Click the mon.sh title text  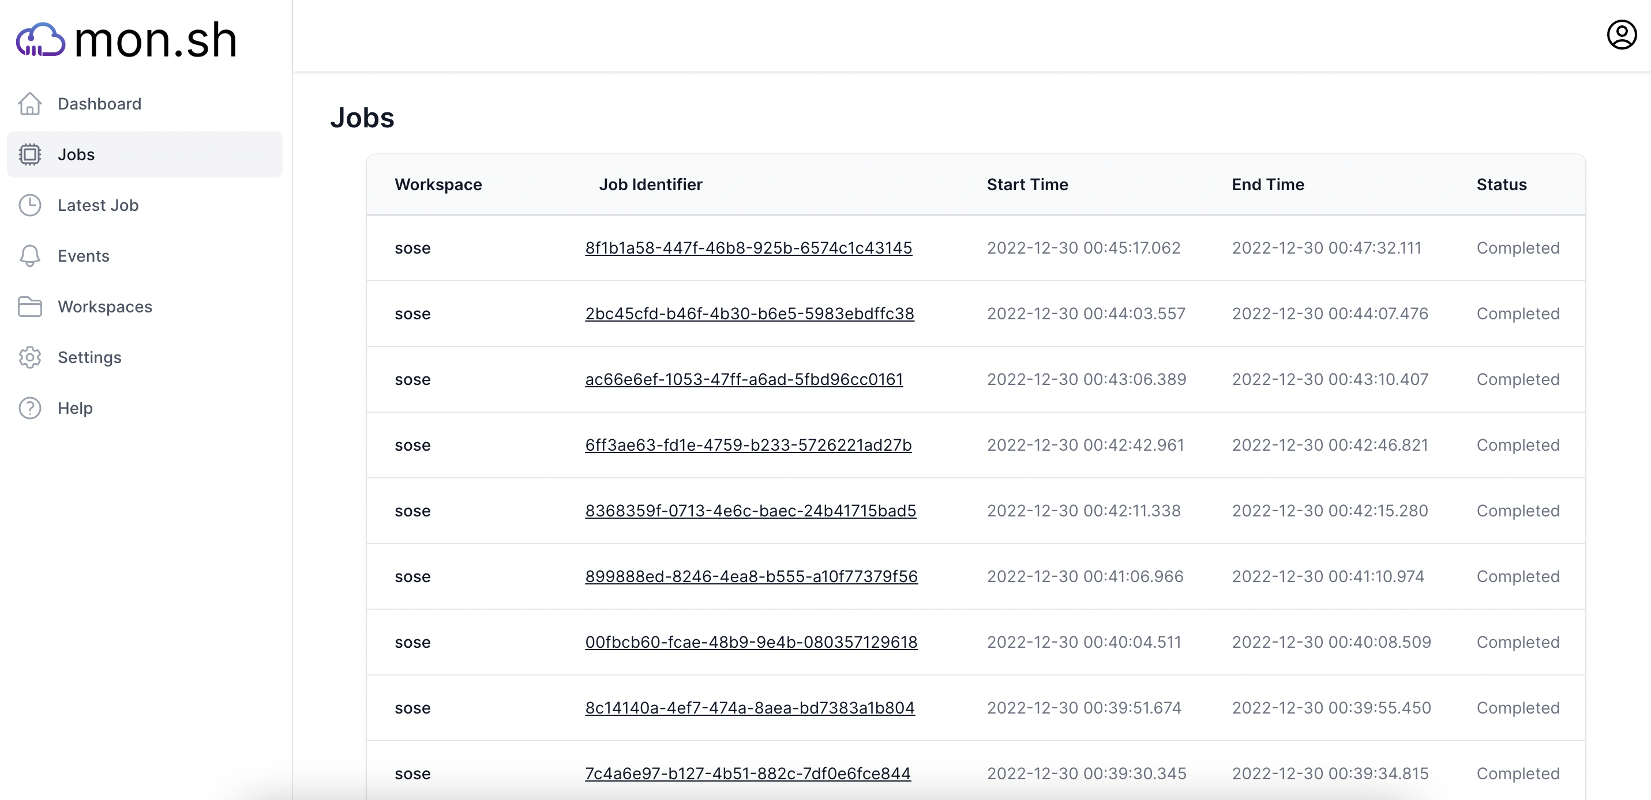pyautogui.click(x=156, y=40)
